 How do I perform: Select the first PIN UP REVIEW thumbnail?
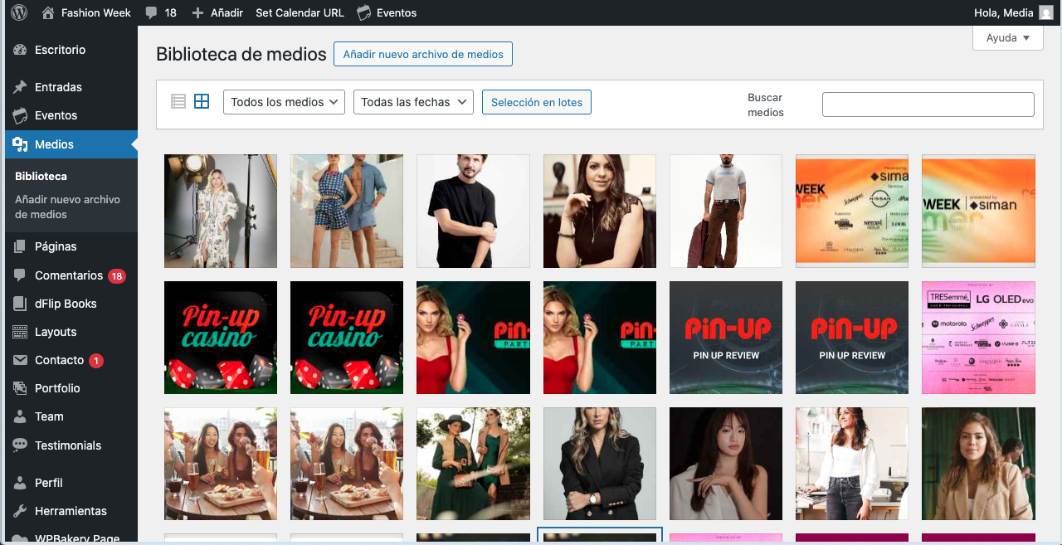click(x=726, y=338)
